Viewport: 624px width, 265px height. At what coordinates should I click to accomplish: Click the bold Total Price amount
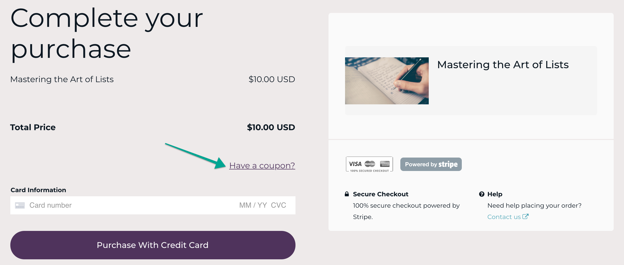click(271, 127)
